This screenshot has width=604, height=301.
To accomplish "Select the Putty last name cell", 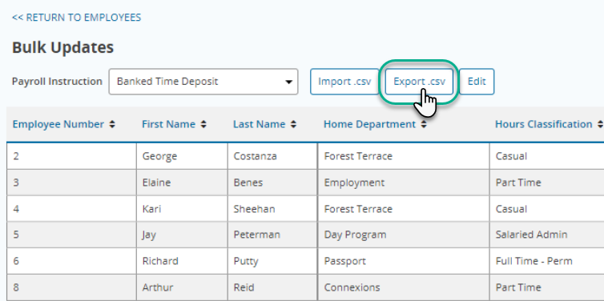I will 272,261.
